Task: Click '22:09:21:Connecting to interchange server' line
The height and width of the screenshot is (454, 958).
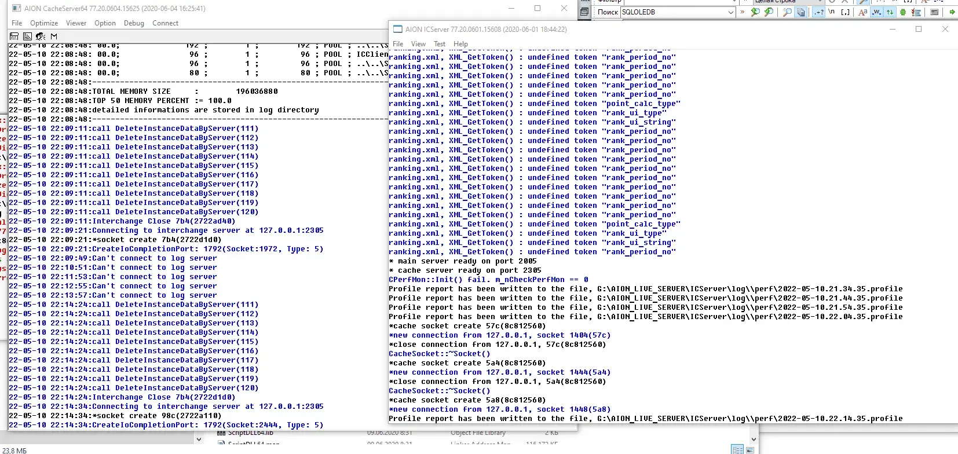Action: coord(166,230)
